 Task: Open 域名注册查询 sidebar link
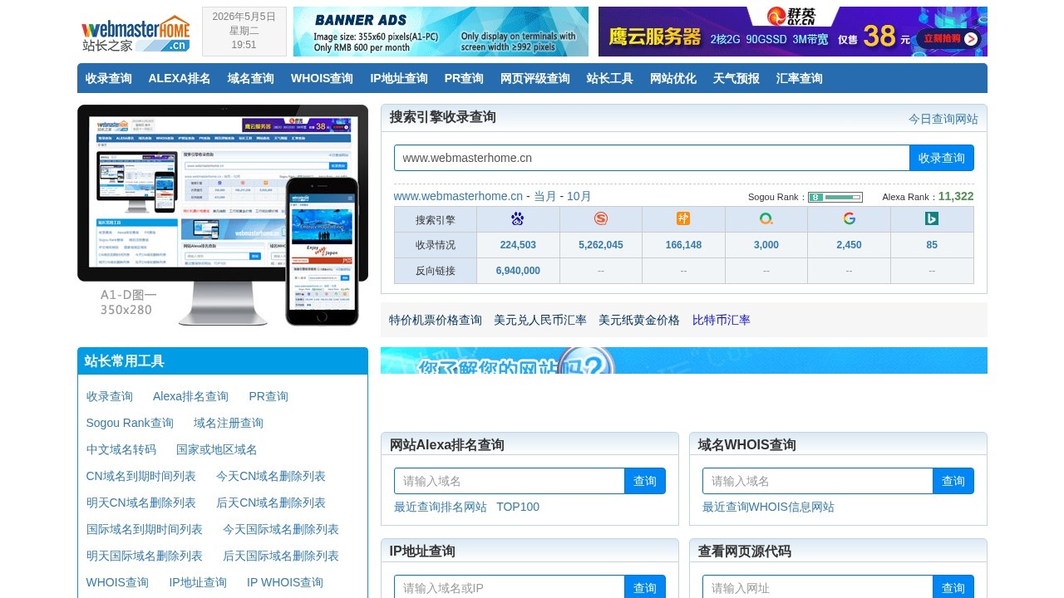229,423
